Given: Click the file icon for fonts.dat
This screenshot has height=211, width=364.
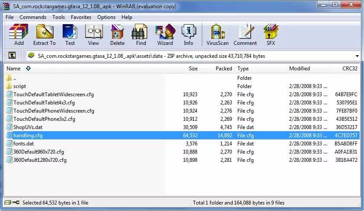Looking at the screenshot, I should 9,144.
